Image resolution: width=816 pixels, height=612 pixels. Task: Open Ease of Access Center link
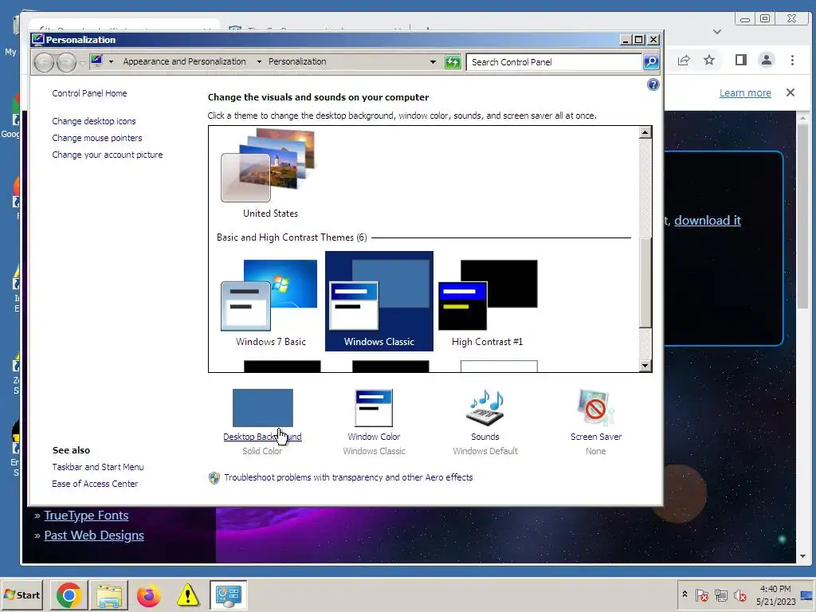coord(96,484)
